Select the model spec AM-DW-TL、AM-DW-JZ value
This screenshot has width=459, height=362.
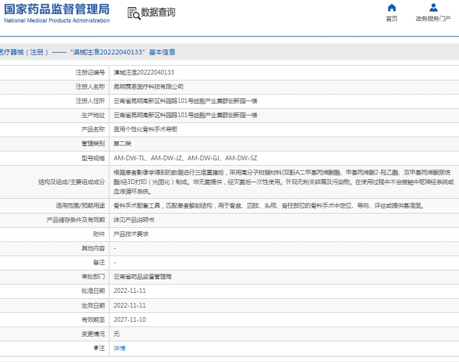tap(185, 158)
